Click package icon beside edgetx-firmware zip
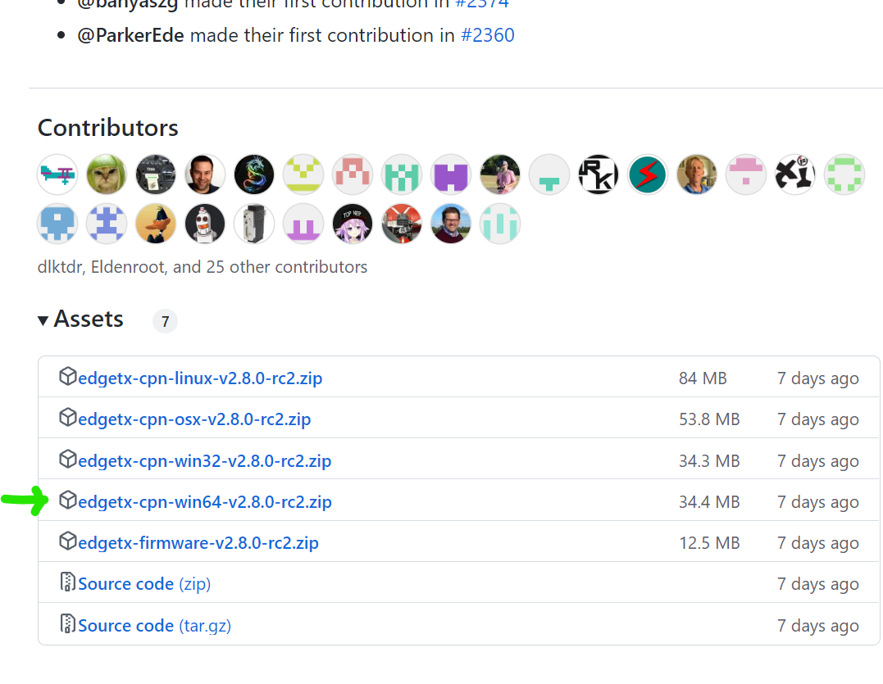Screen dimensions: 883x684 point(68,541)
